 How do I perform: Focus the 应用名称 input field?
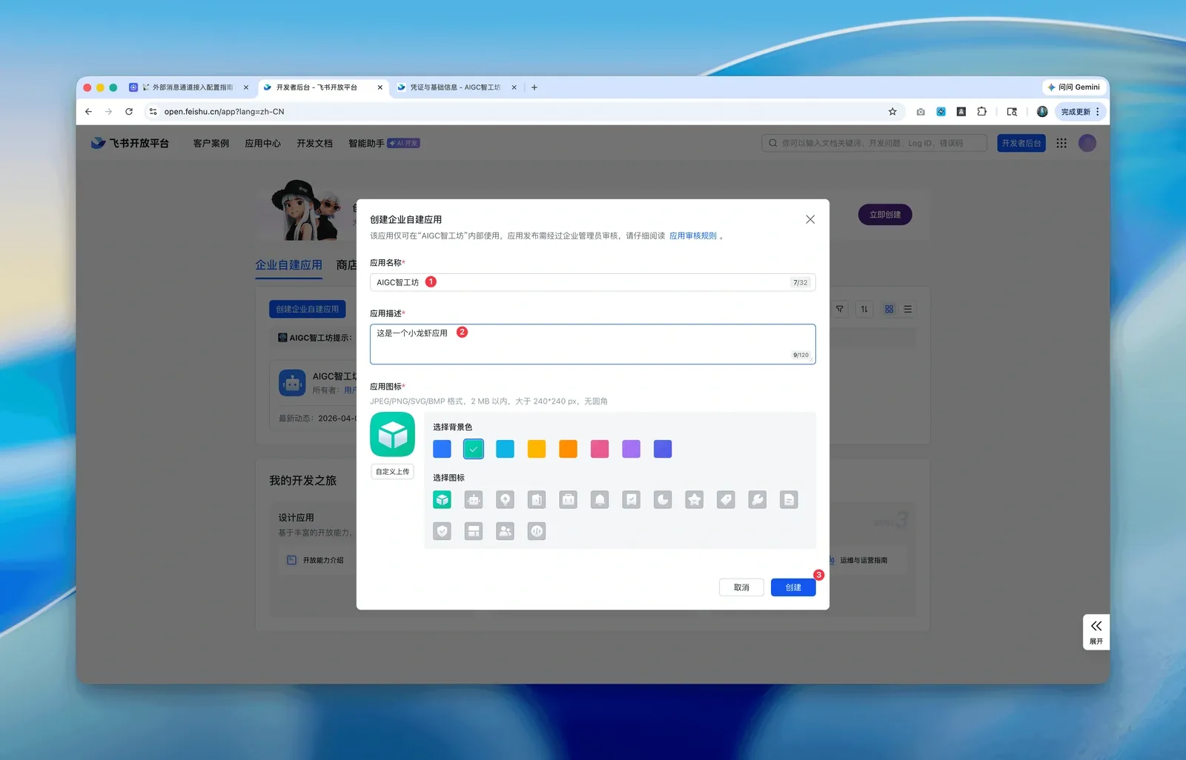click(x=592, y=282)
